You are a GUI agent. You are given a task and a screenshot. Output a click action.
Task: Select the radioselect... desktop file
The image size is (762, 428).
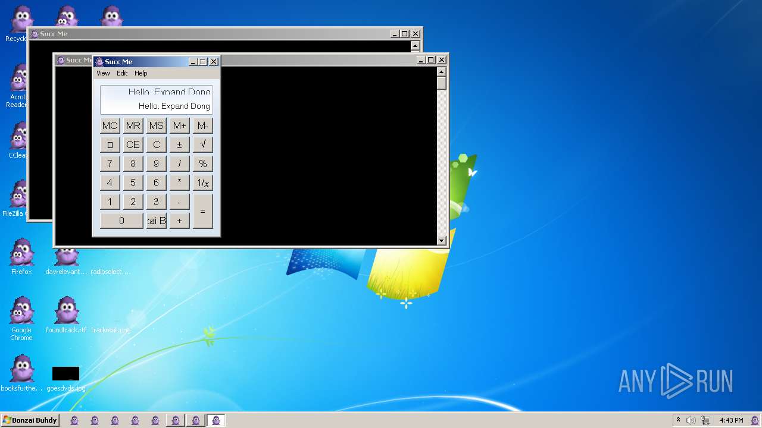pyautogui.click(x=111, y=271)
